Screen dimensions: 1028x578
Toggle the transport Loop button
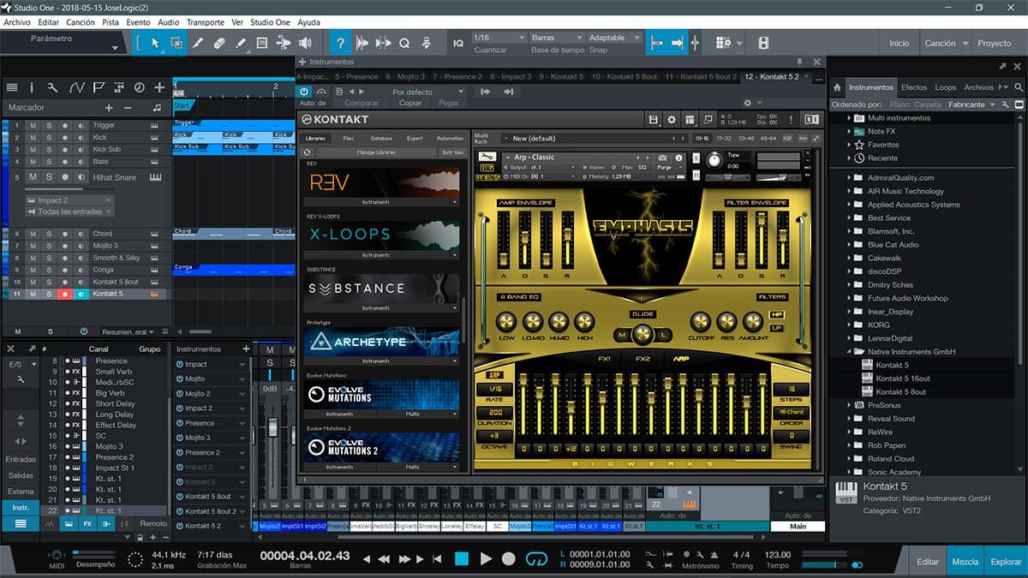(536, 558)
